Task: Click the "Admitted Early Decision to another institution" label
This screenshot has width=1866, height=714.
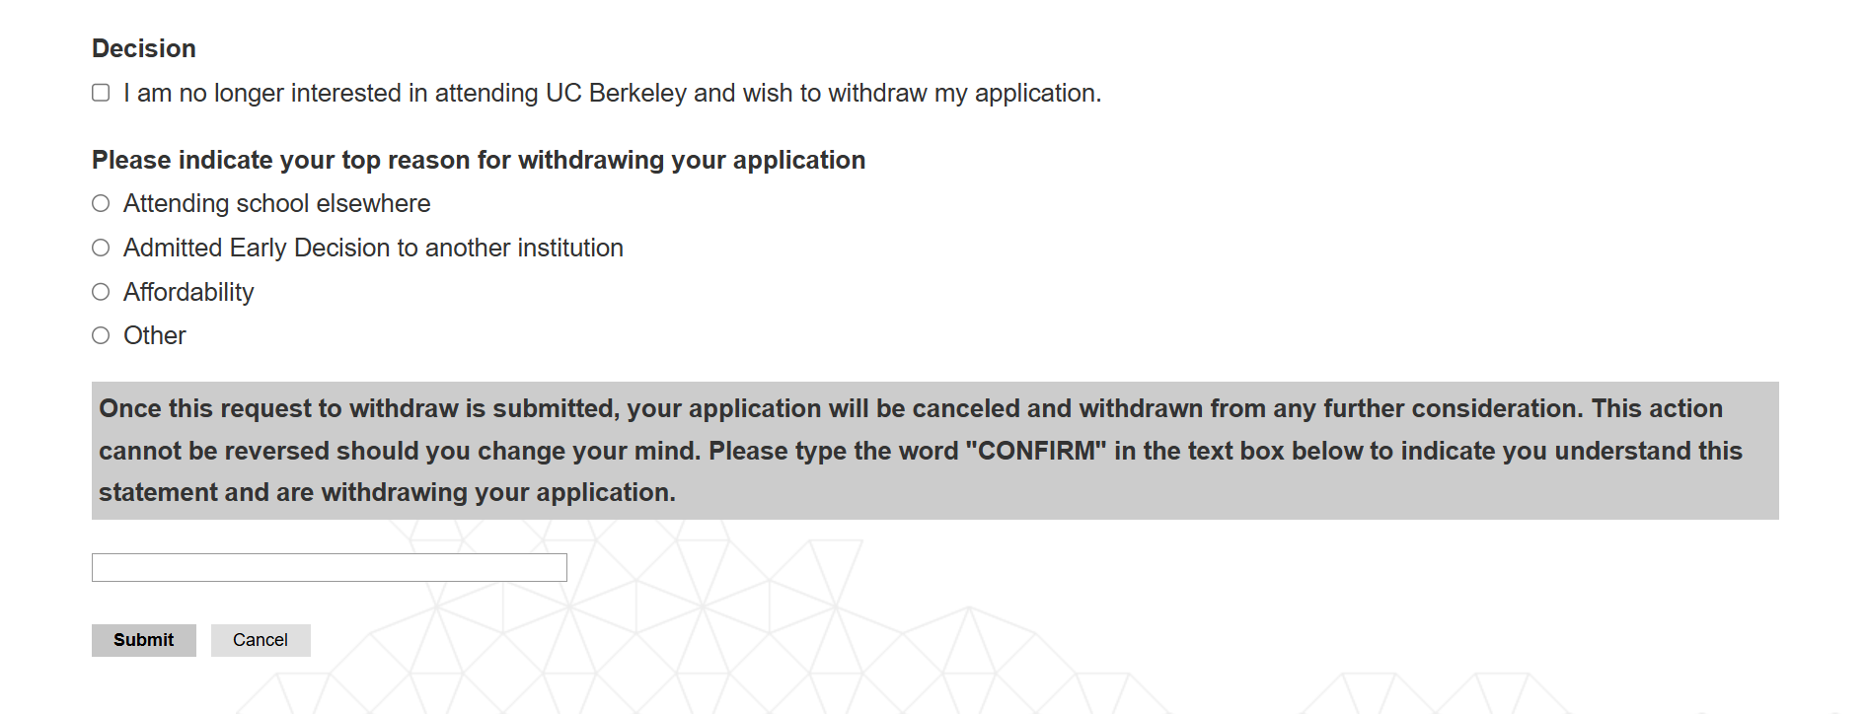Action: click(x=373, y=249)
